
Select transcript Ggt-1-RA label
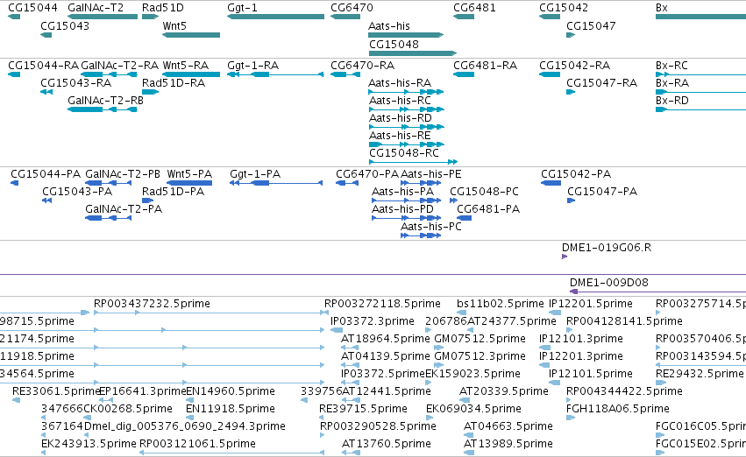coord(253,65)
